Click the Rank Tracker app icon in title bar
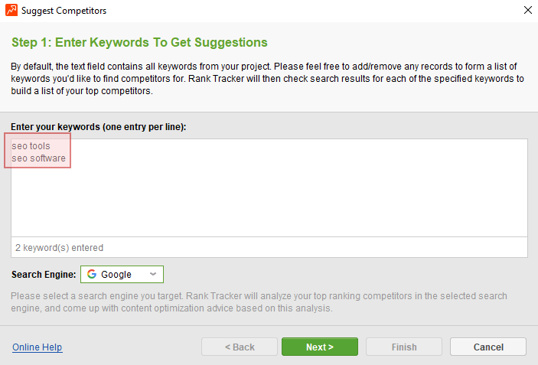 tap(11, 10)
